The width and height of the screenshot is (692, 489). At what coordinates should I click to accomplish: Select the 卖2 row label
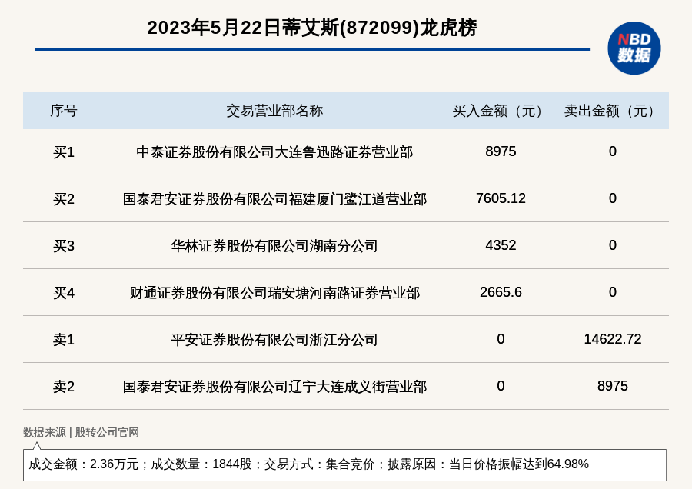click(x=64, y=387)
